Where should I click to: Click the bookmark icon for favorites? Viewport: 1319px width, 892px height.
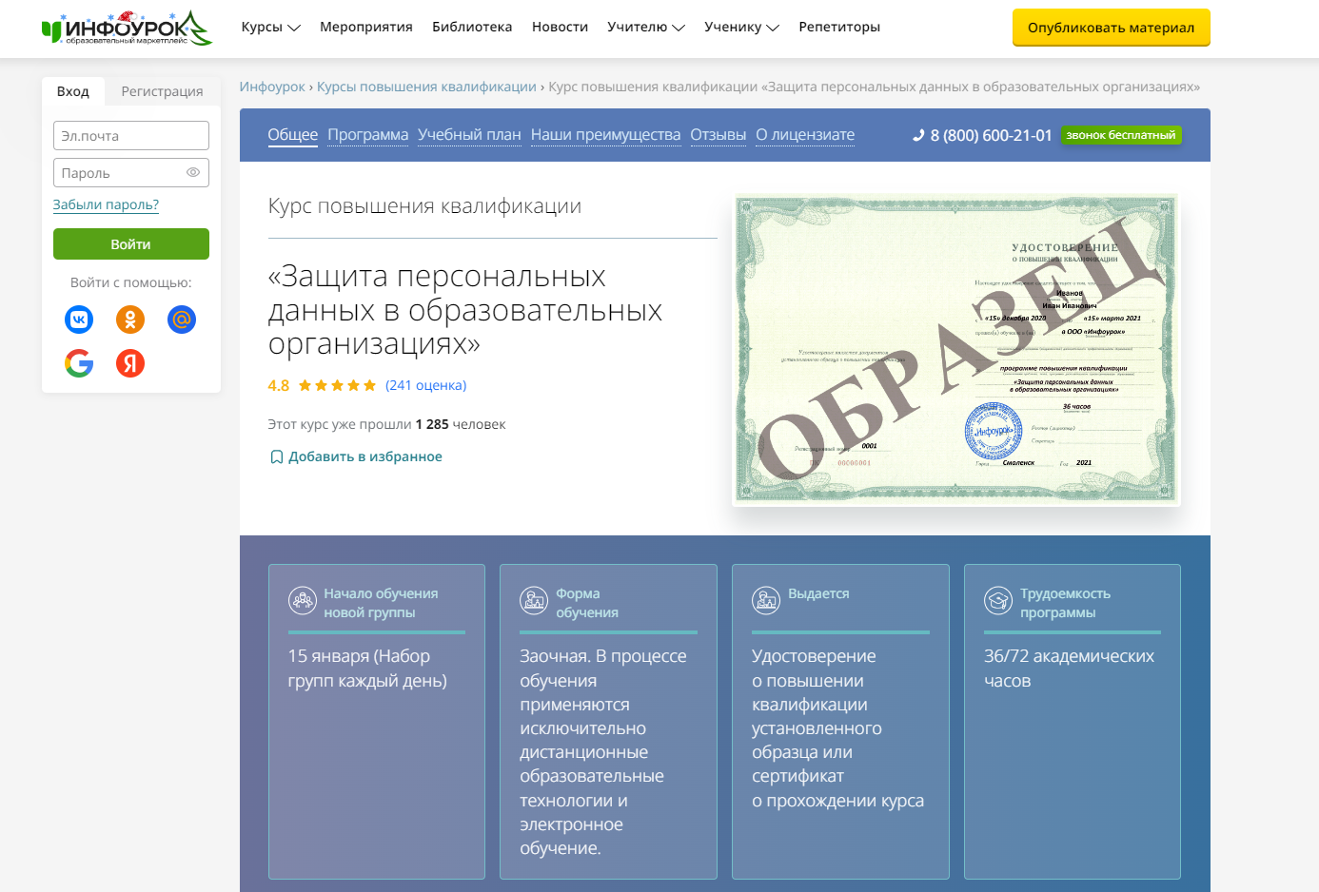277,457
